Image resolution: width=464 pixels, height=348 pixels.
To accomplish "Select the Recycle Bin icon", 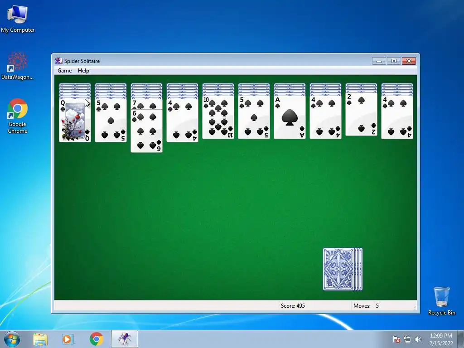I will tap(441, 301).
